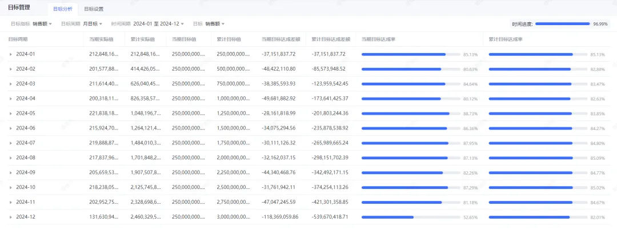Click the 当期目标达成率 column header
This screenshot has width=617, height=242.
point(379,39)
